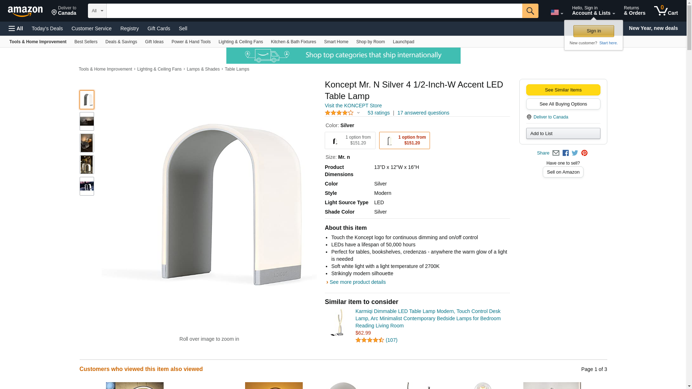Share the lamp on Pinterest
This screenshot has width=692, height=389.
click(584, 153)
